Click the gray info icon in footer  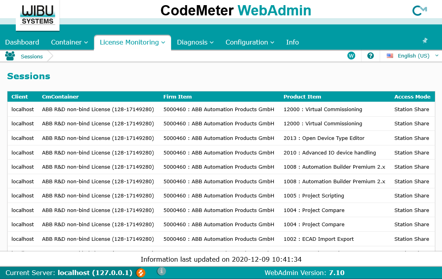161,271
